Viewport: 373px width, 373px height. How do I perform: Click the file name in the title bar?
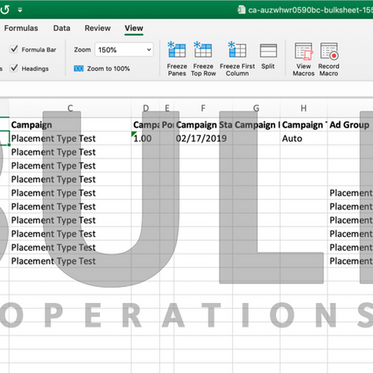coord(311,10)
